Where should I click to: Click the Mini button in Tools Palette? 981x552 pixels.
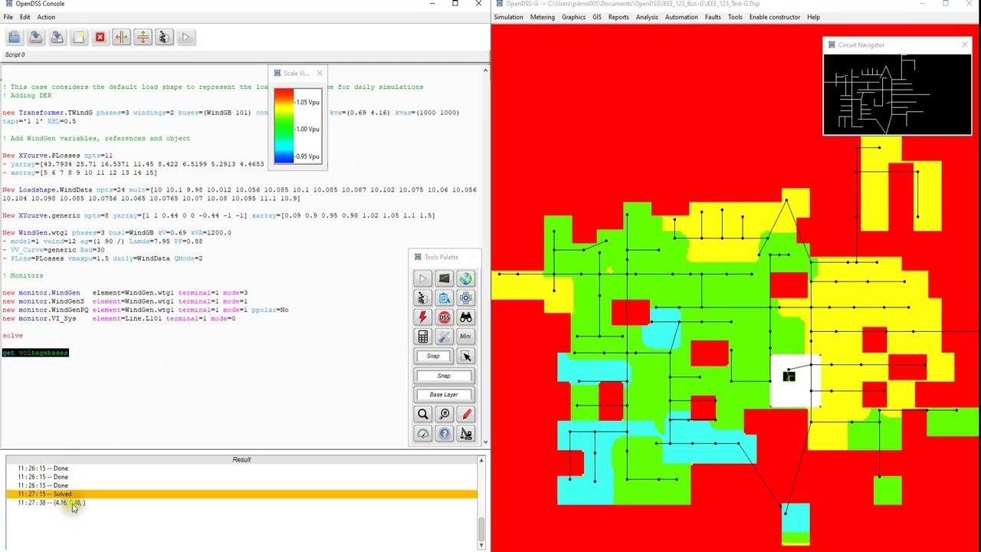pos(465,337)
